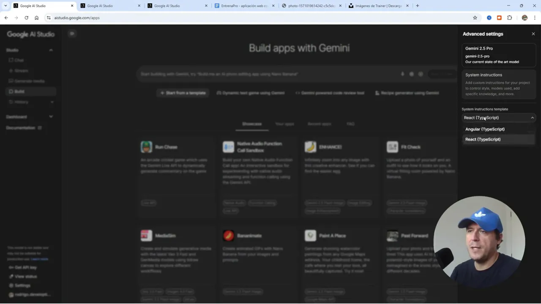Collapse the Studio section in the sidebar
Viewport: 541px width, 304px height.
pyautogui.click(x=51, y=50)
